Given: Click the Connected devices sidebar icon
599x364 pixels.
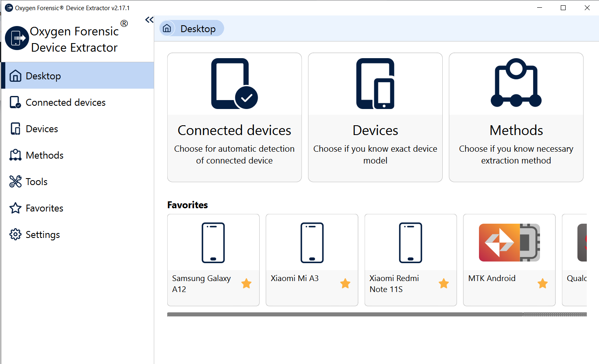Looking at the screenshot, I should (x=15, y=102).
